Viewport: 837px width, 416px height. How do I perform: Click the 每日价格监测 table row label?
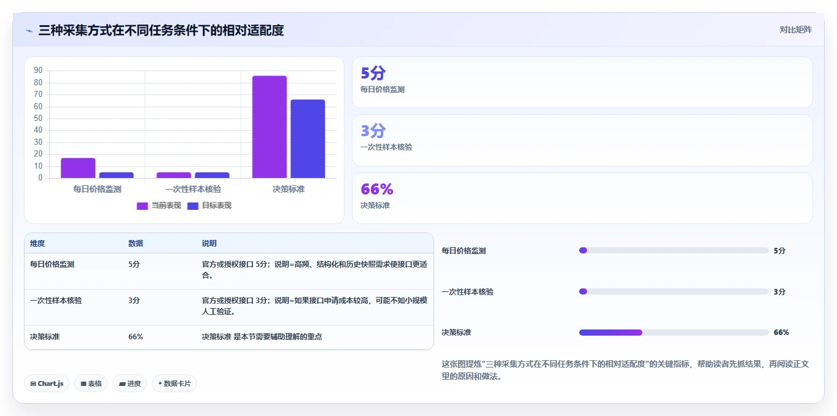click(x=52, y=264)
